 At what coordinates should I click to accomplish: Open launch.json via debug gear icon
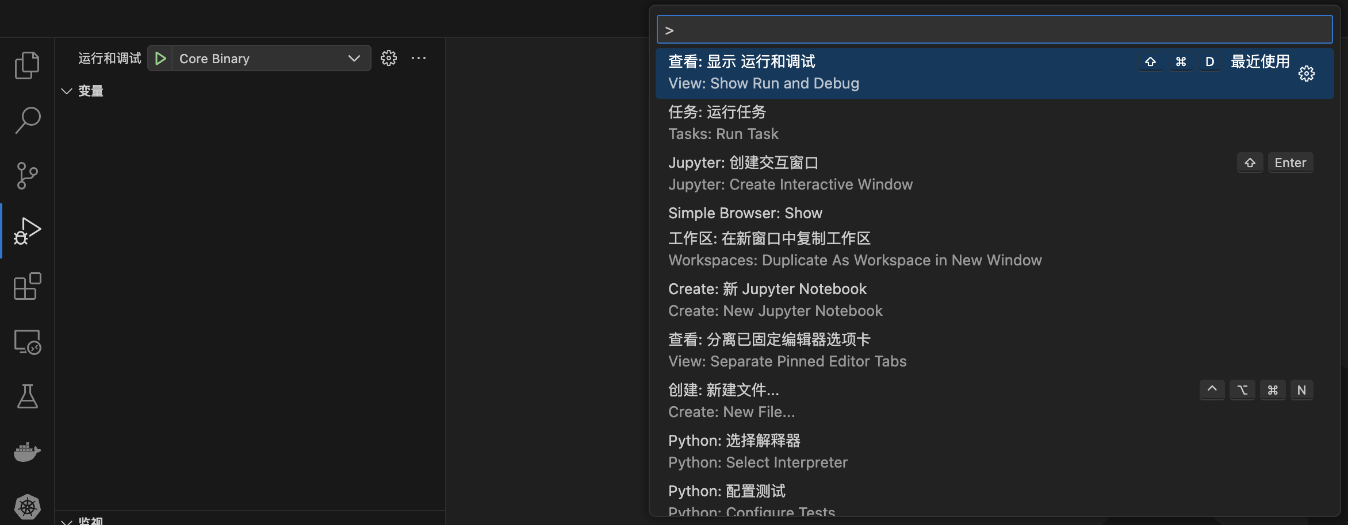pyautogui.click(x=389, y=58)
